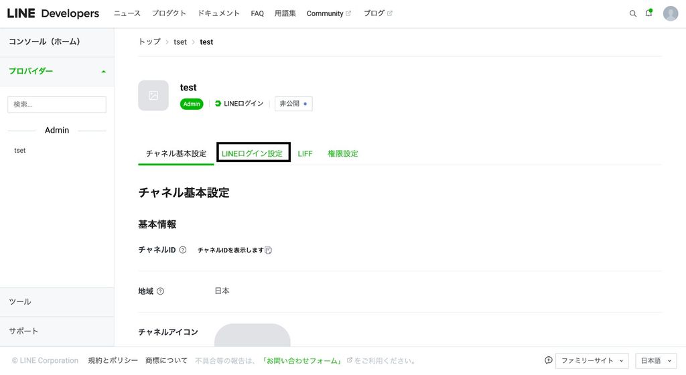Switch to the 権限設定 tab
The image size is (686, 375).
[343, 154]
